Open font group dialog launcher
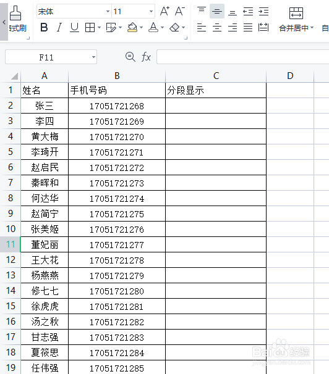The image size is (329, 374). (x=186, y=38)
